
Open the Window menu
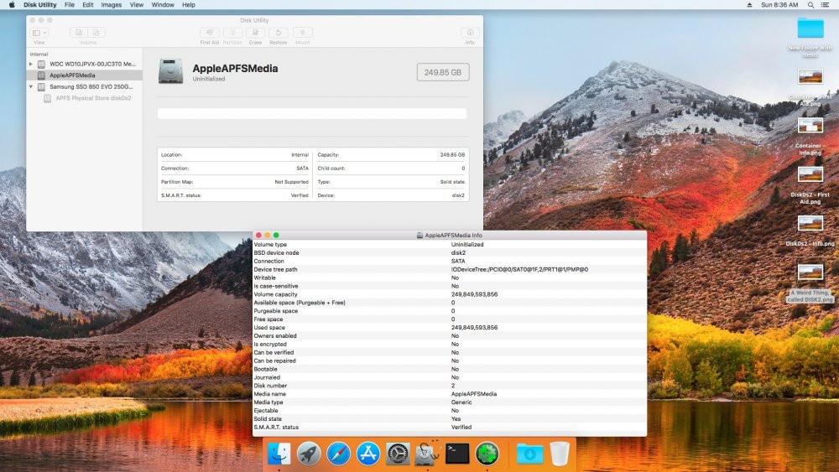pyautogui.click(x=163, y=5)
